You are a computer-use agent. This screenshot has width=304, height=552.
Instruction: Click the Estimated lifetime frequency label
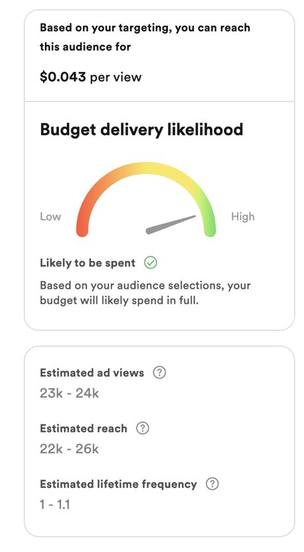(118, 484)
